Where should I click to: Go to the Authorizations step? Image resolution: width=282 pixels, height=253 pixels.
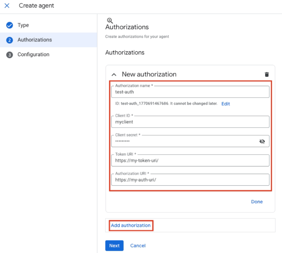coord(35,40)
